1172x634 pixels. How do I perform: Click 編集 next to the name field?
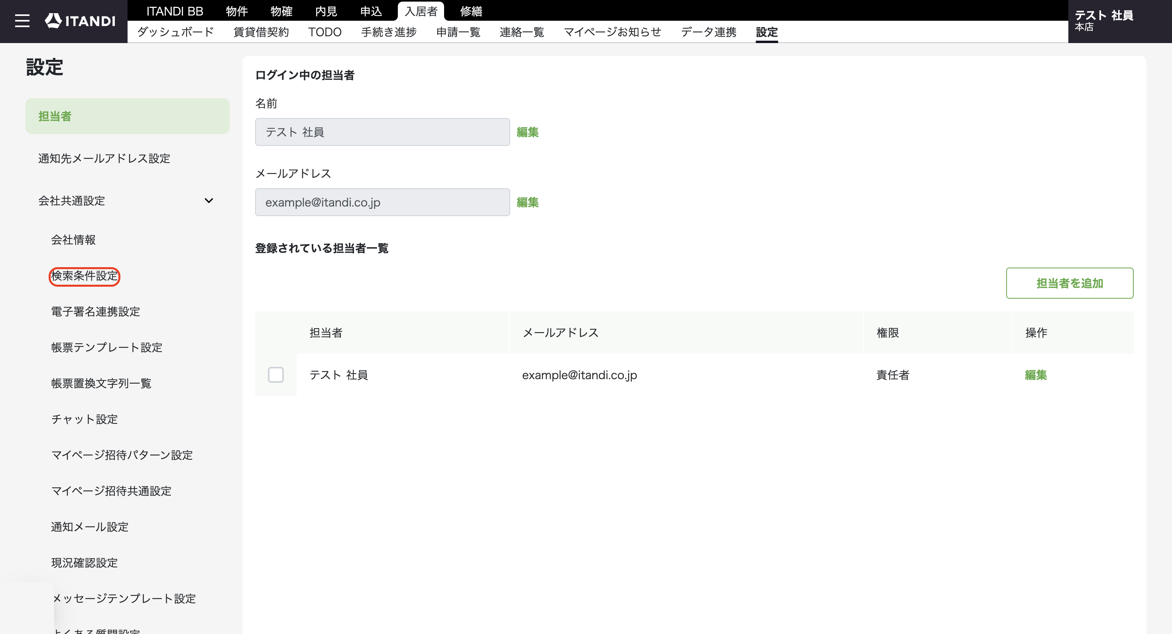528,132
